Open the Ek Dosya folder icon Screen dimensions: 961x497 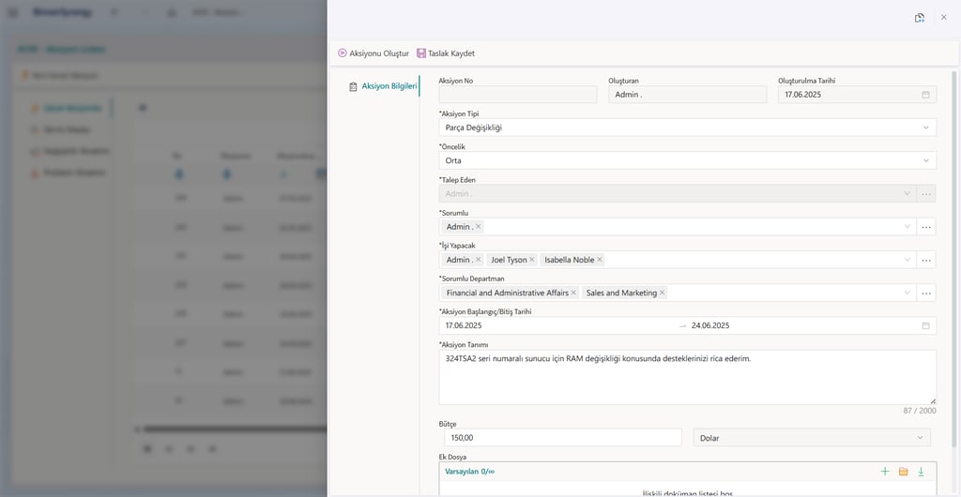click(x=903, y=472)
